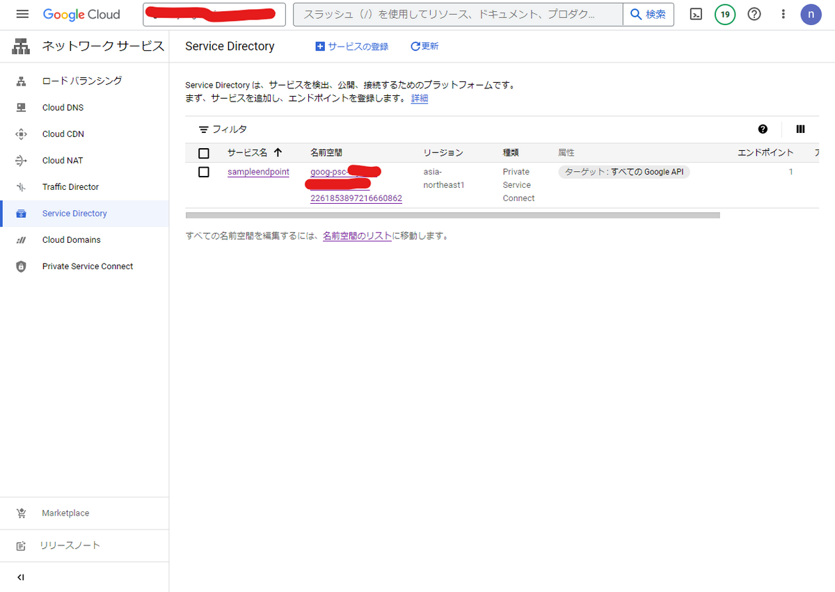The width and height of the screenshot is (835, 592).
Task: Click the Traffic Director sidebar icon
Action: pos(21,187)
